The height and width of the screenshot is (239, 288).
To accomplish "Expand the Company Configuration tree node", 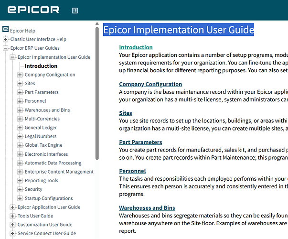I will pos(20,75).
